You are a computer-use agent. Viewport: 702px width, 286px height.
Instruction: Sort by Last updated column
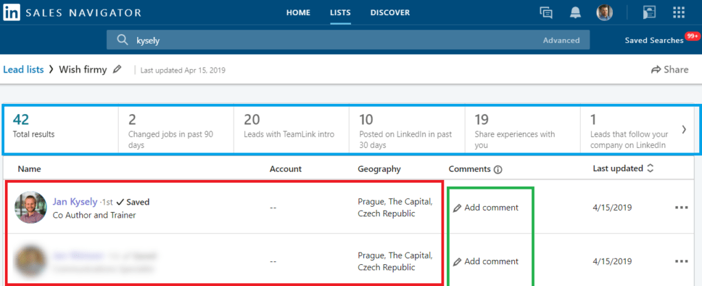(624, 168)
